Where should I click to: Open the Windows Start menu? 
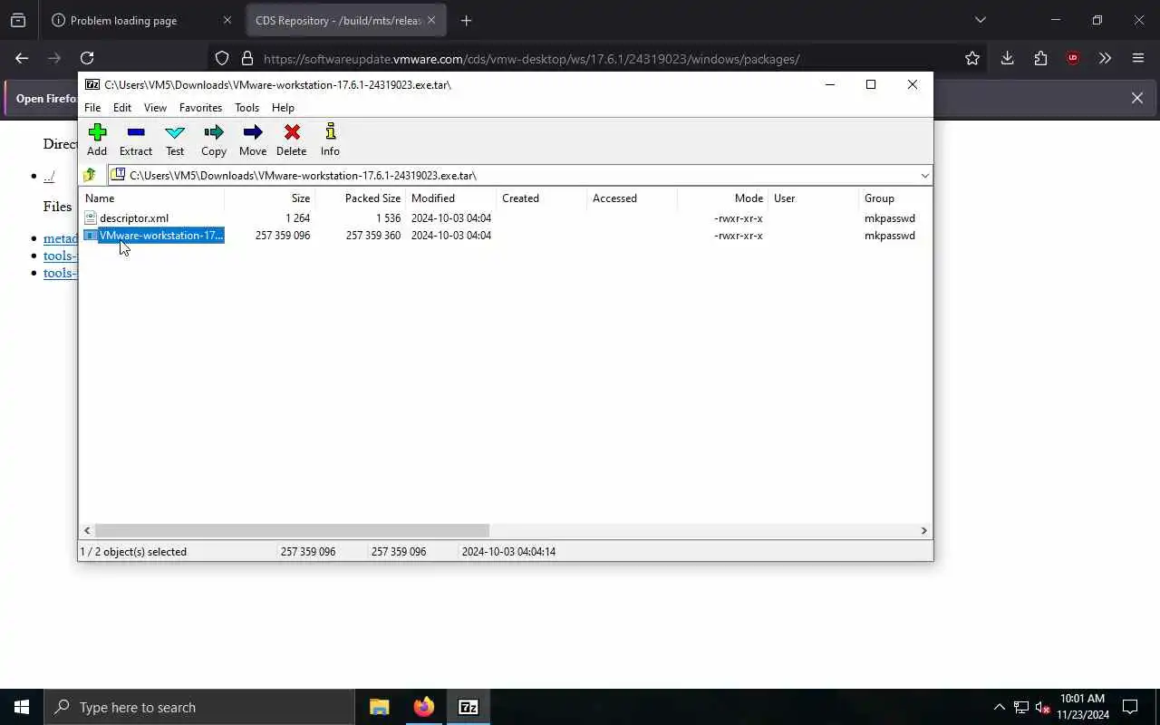(x=22, y=707)
